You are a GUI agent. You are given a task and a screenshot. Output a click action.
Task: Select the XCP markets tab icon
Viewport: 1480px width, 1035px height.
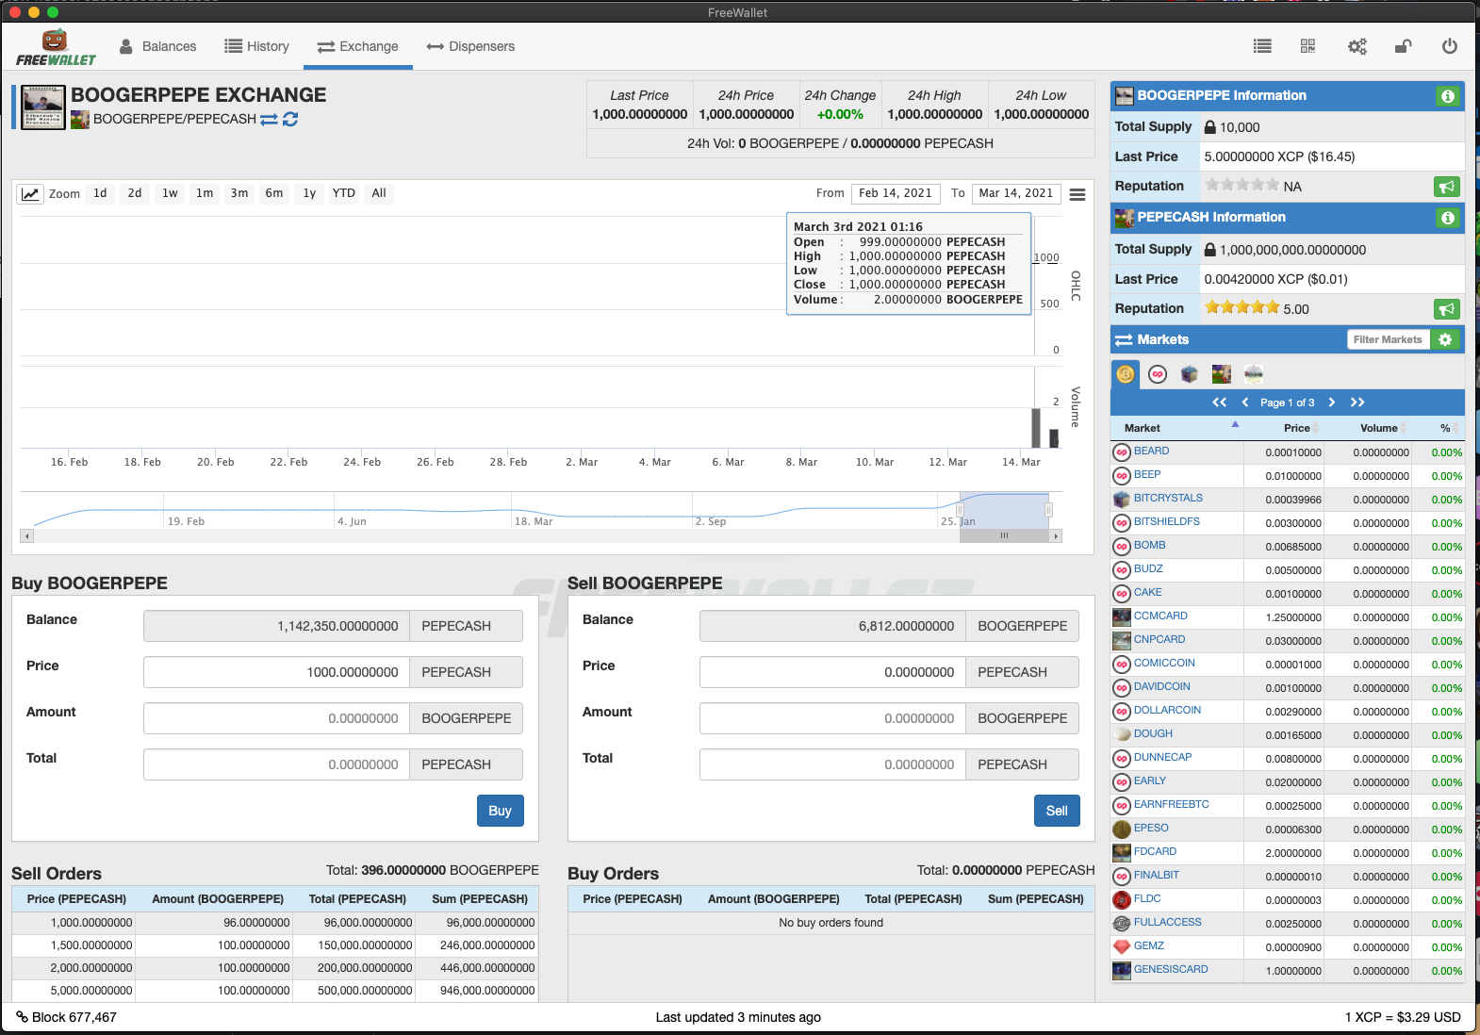click(x=1158, y=374)
